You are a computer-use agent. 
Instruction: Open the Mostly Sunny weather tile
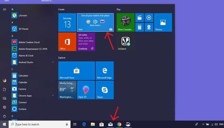67,90
